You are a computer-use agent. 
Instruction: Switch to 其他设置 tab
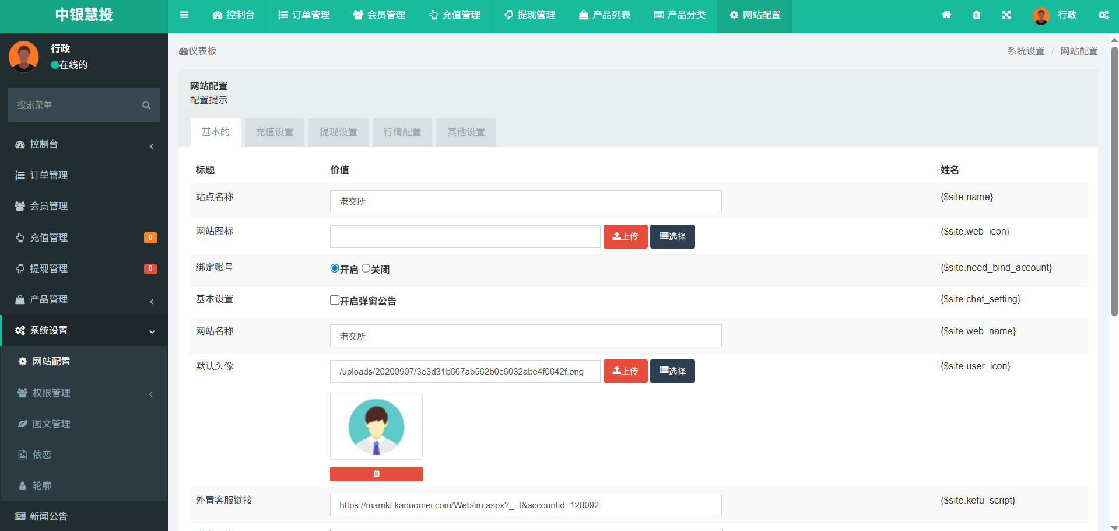pos(466,132)
